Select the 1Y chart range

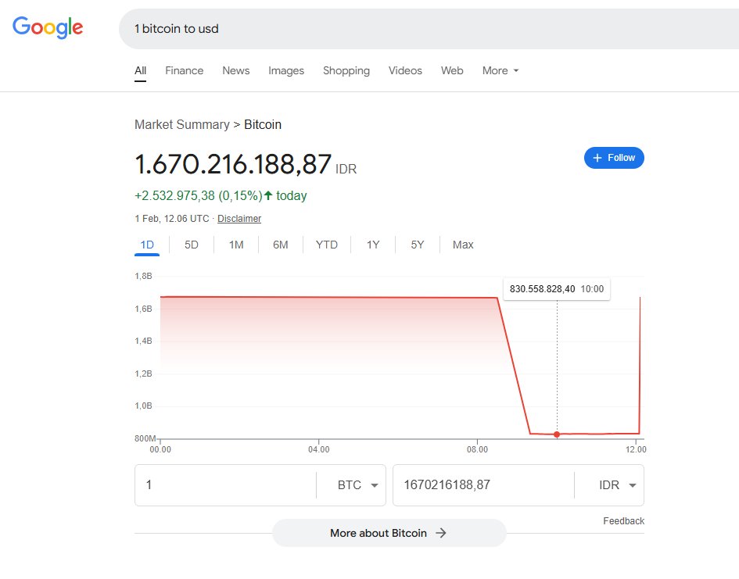tap(373, 245)
